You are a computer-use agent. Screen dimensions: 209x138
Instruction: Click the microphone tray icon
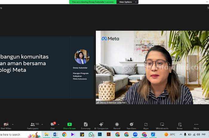tap(185, 134)
